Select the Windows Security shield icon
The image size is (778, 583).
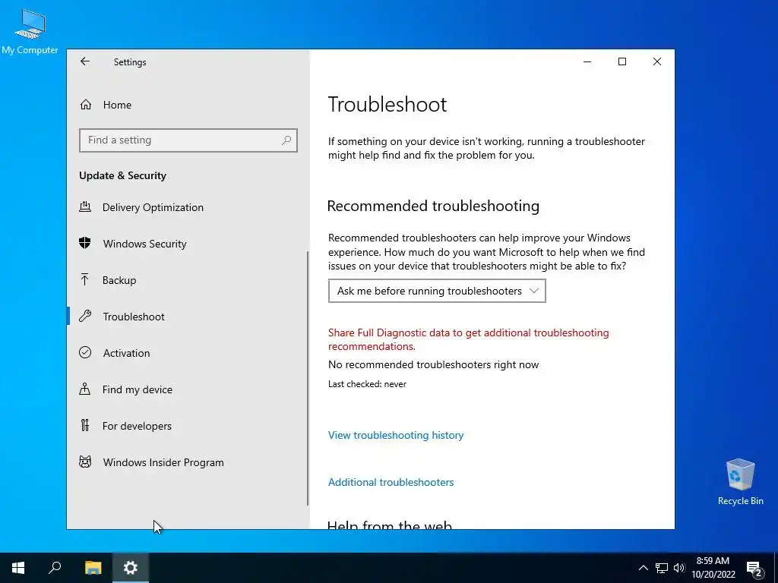click(85, 243)
